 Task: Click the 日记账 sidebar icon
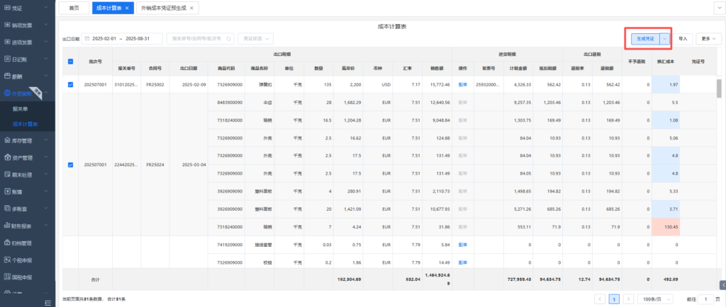6,59
